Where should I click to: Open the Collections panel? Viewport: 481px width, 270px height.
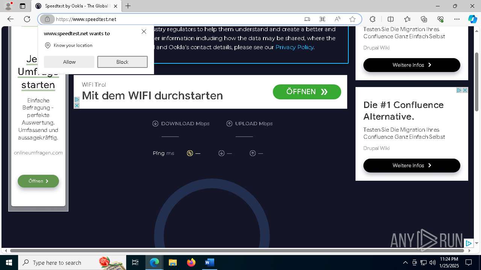click(424, 19)
